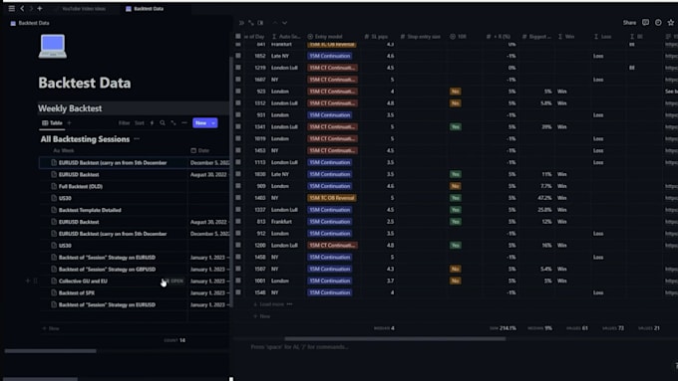Favorite the page with the star icon

coord(671,23)
